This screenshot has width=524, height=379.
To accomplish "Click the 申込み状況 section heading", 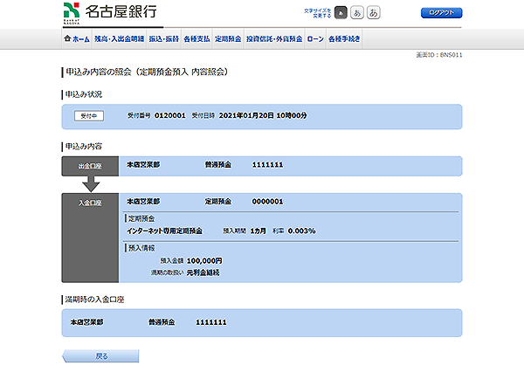I will [x=84, y=94].
